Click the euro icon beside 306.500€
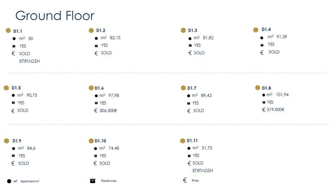Viewport: 334px width, 188px height. (x=96, y=111)
